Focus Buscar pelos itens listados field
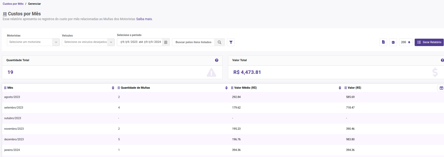Viewport: 444px width, 157px height. coord(193,42)
